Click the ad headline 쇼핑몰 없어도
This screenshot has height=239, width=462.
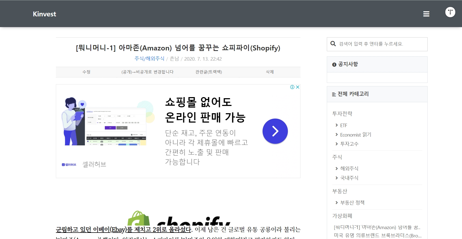pyautogui.click(x=198, y=102)
